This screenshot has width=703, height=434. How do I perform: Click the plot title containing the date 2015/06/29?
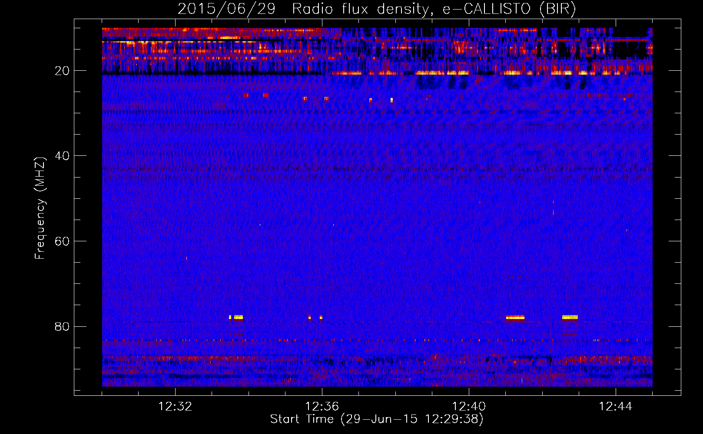click(377, 9)
